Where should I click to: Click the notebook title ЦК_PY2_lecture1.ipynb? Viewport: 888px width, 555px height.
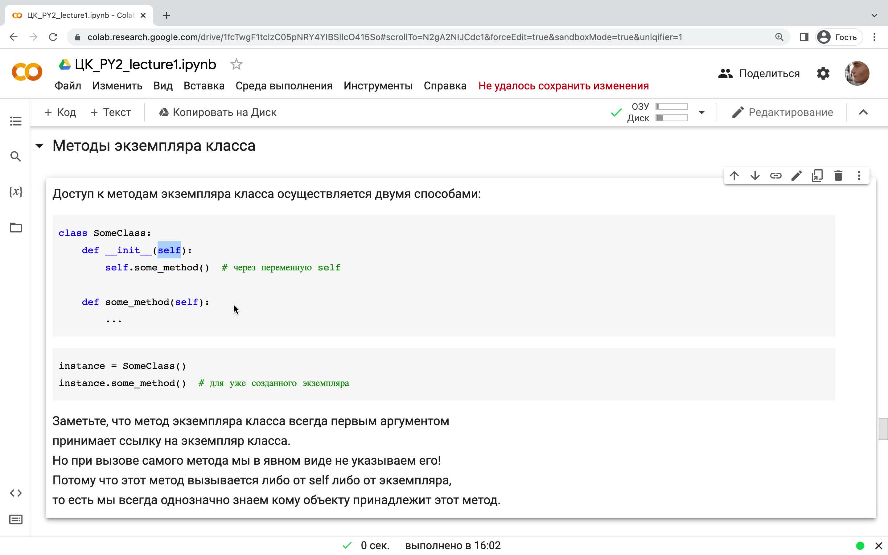pos(145,64)
